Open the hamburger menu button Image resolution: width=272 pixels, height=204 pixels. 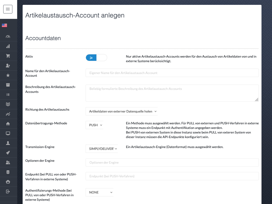tap(8, 9)
